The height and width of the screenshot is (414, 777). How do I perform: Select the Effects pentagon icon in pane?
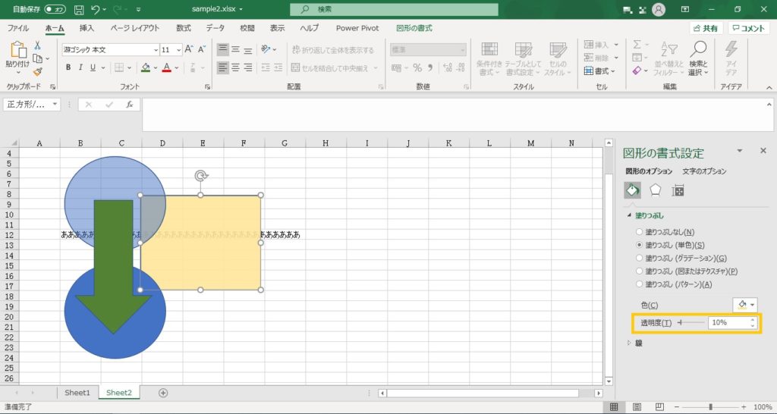point(656,191)
